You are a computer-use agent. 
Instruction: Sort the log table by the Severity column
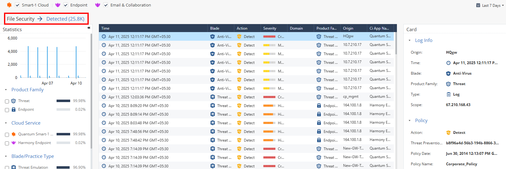(x=270, y=28)
